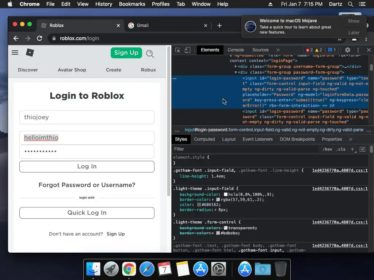
Task: Open the Sources panel
Action: click(x=260, y=50)
